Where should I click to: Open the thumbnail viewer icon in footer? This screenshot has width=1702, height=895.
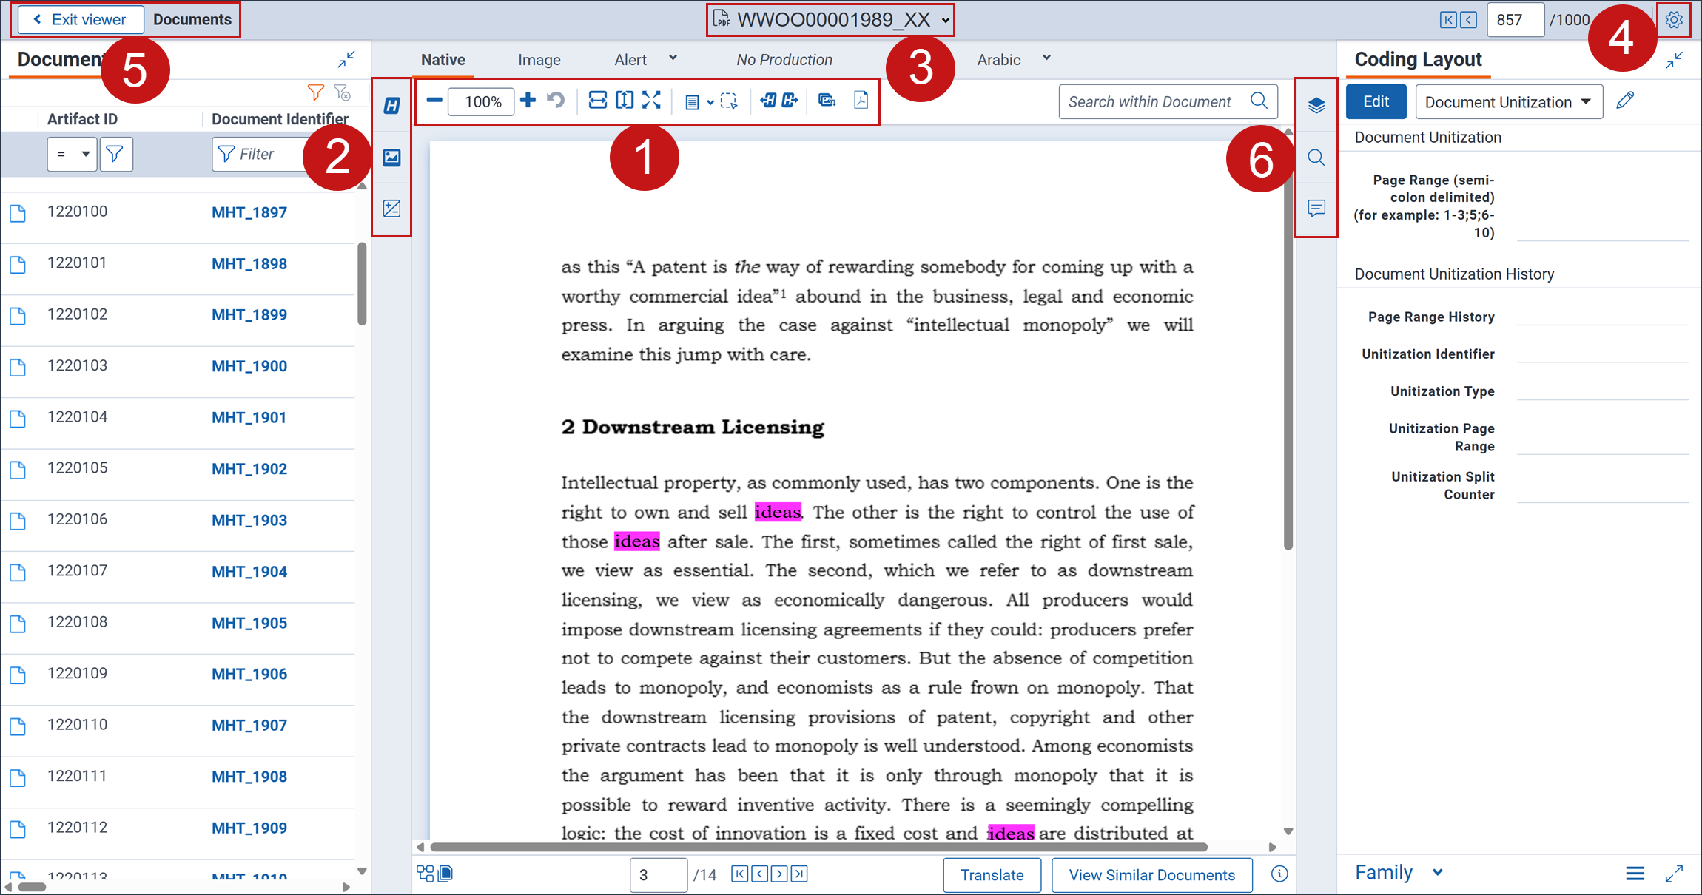(445, 874)
